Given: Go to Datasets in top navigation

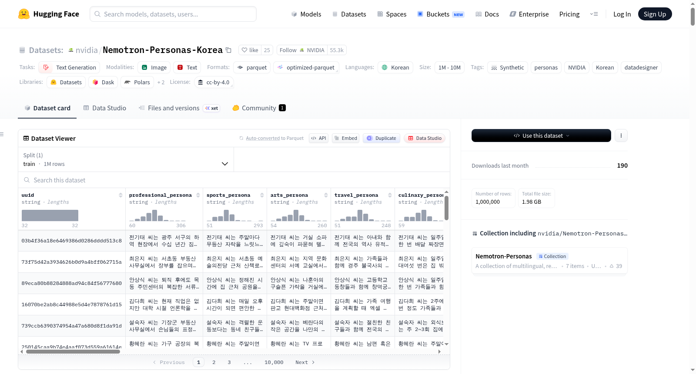Looking at the screenshot, I should (349, 14).
